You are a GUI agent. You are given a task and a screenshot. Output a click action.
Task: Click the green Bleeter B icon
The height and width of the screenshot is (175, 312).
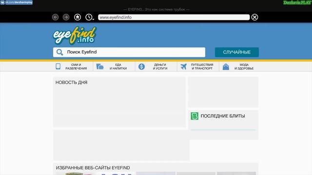195,116
